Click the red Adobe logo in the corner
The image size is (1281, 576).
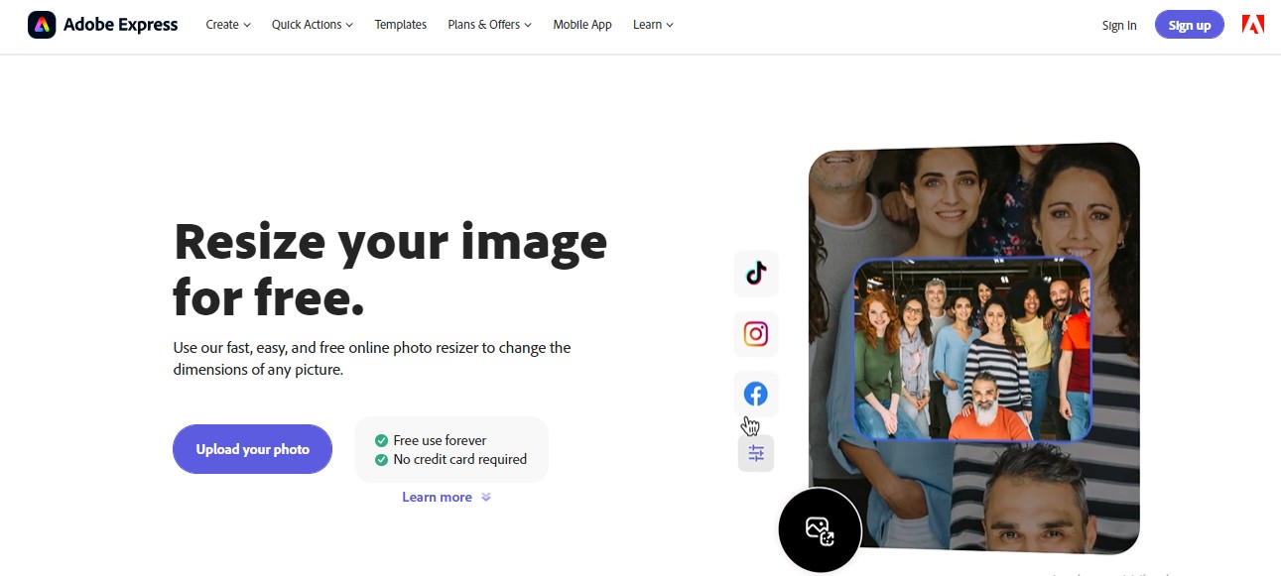(x=1253, y=24)
